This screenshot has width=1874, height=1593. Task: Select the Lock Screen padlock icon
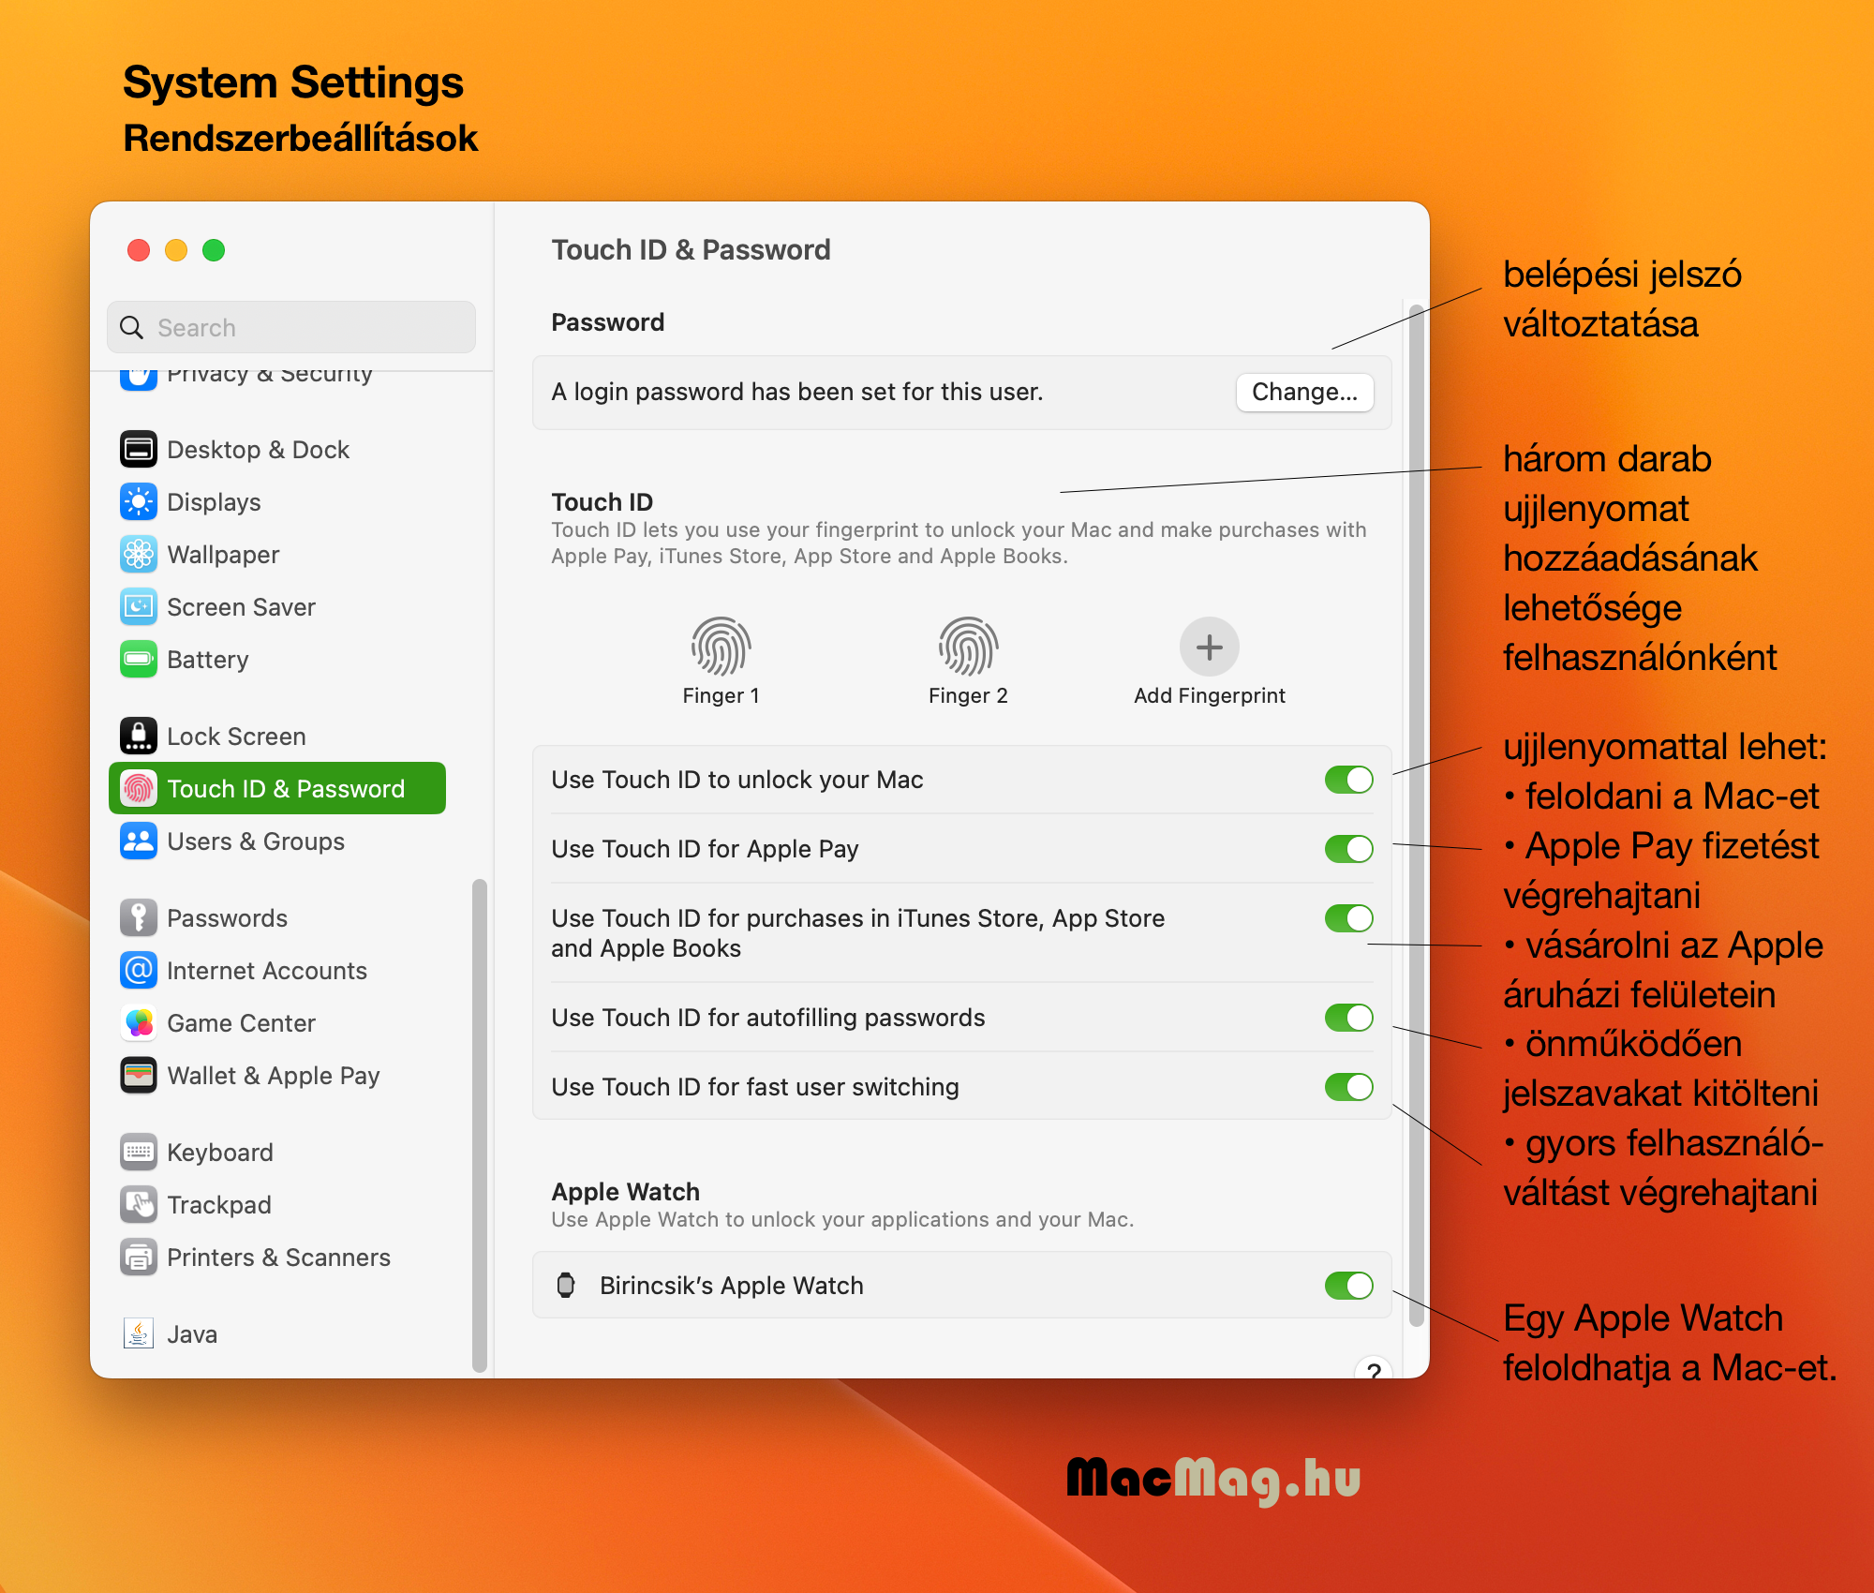[139, 737]
